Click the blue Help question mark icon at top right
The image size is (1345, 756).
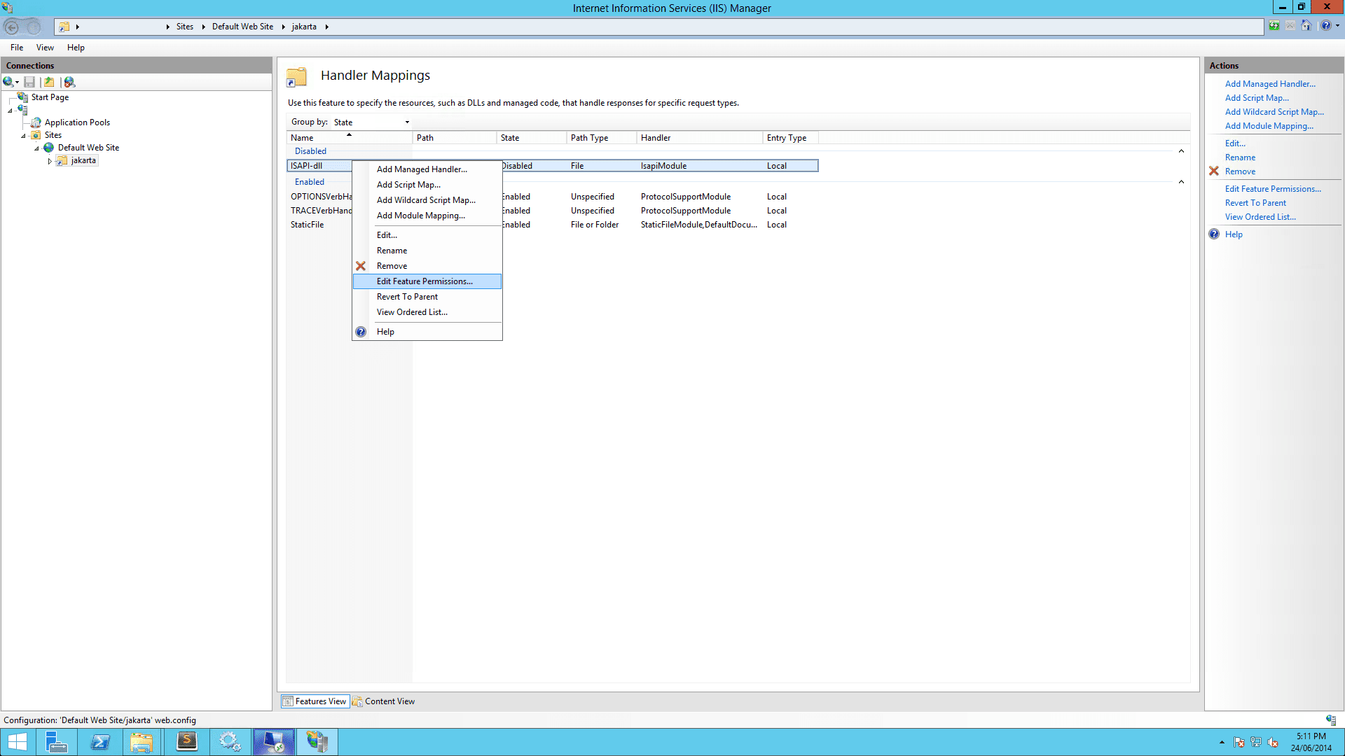[1325, 26]
